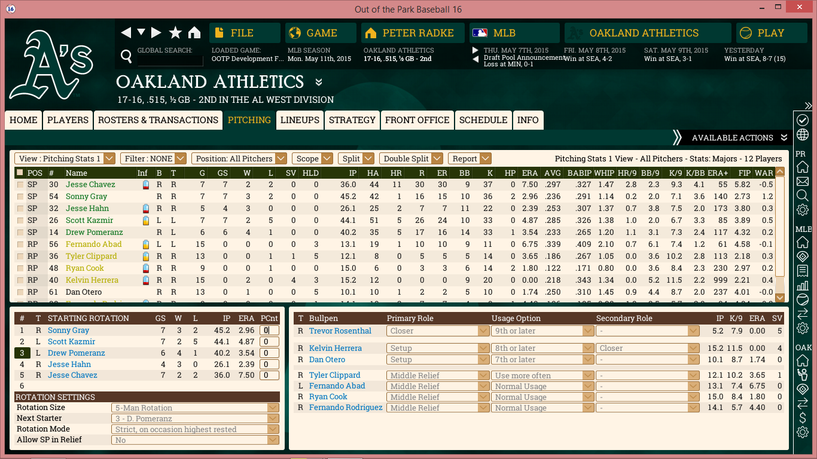The image size is (817, 459).
Task: Open the MLB news document icon
Action: 803,271
